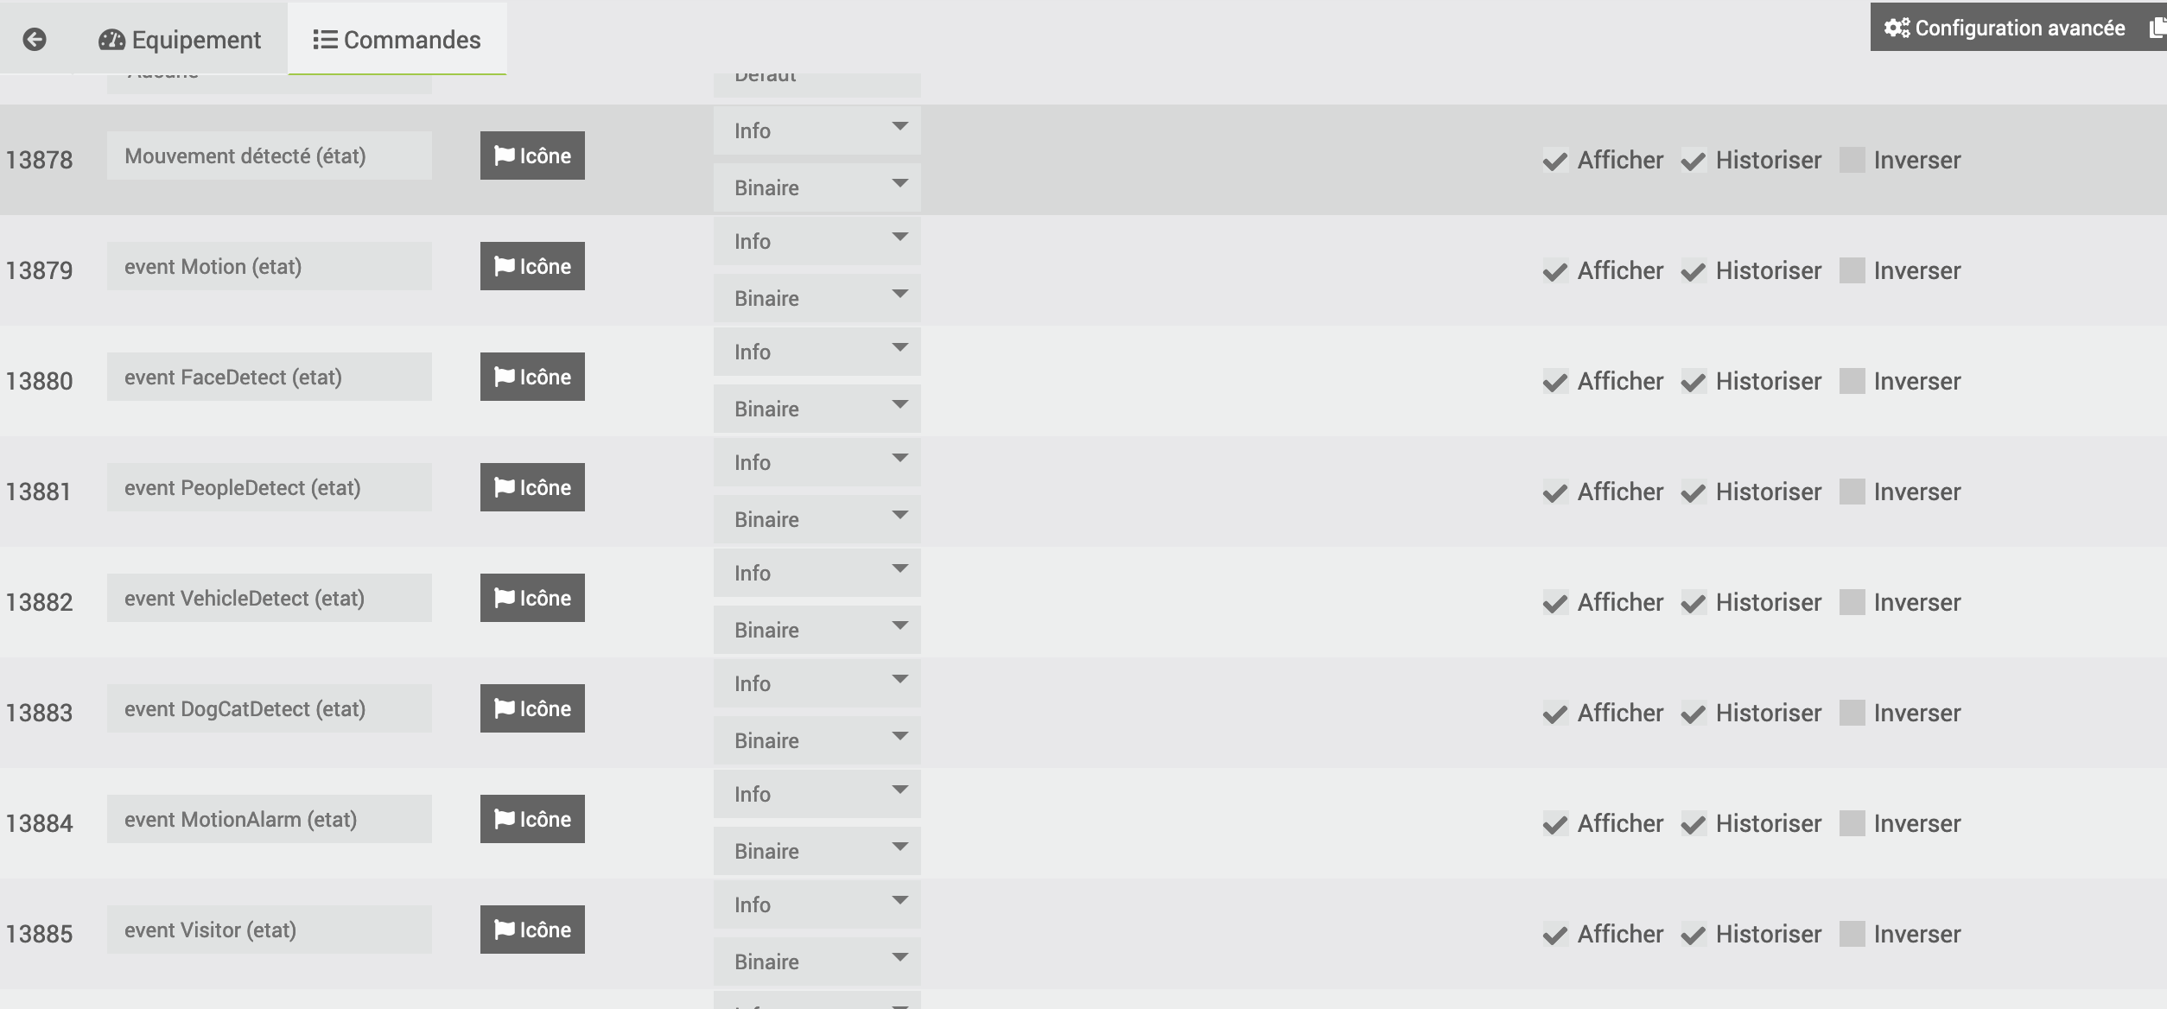Edit the event MotionAlarm (etat) name field
Viewport: 2167px width, 1009px height.
270,819
